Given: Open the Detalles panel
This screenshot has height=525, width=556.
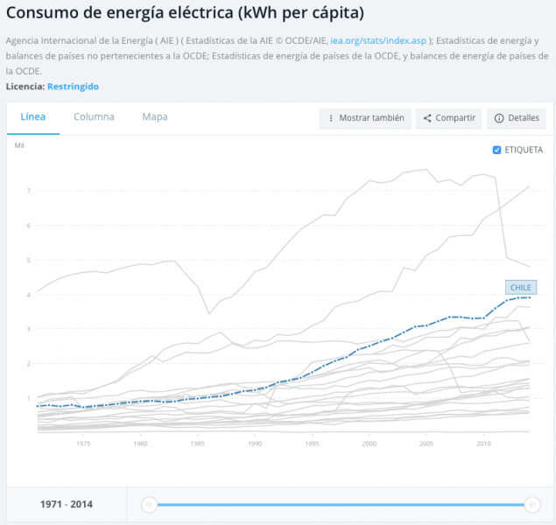Looking at the screenshot, I should (x=517, y=118).
